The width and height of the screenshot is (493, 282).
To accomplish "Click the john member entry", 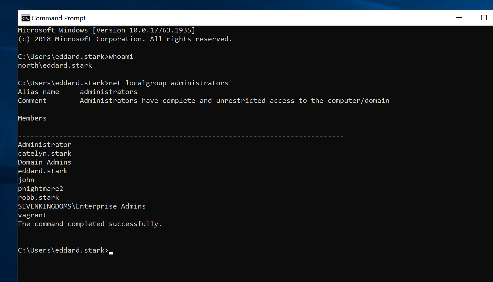I will point(26,180).
